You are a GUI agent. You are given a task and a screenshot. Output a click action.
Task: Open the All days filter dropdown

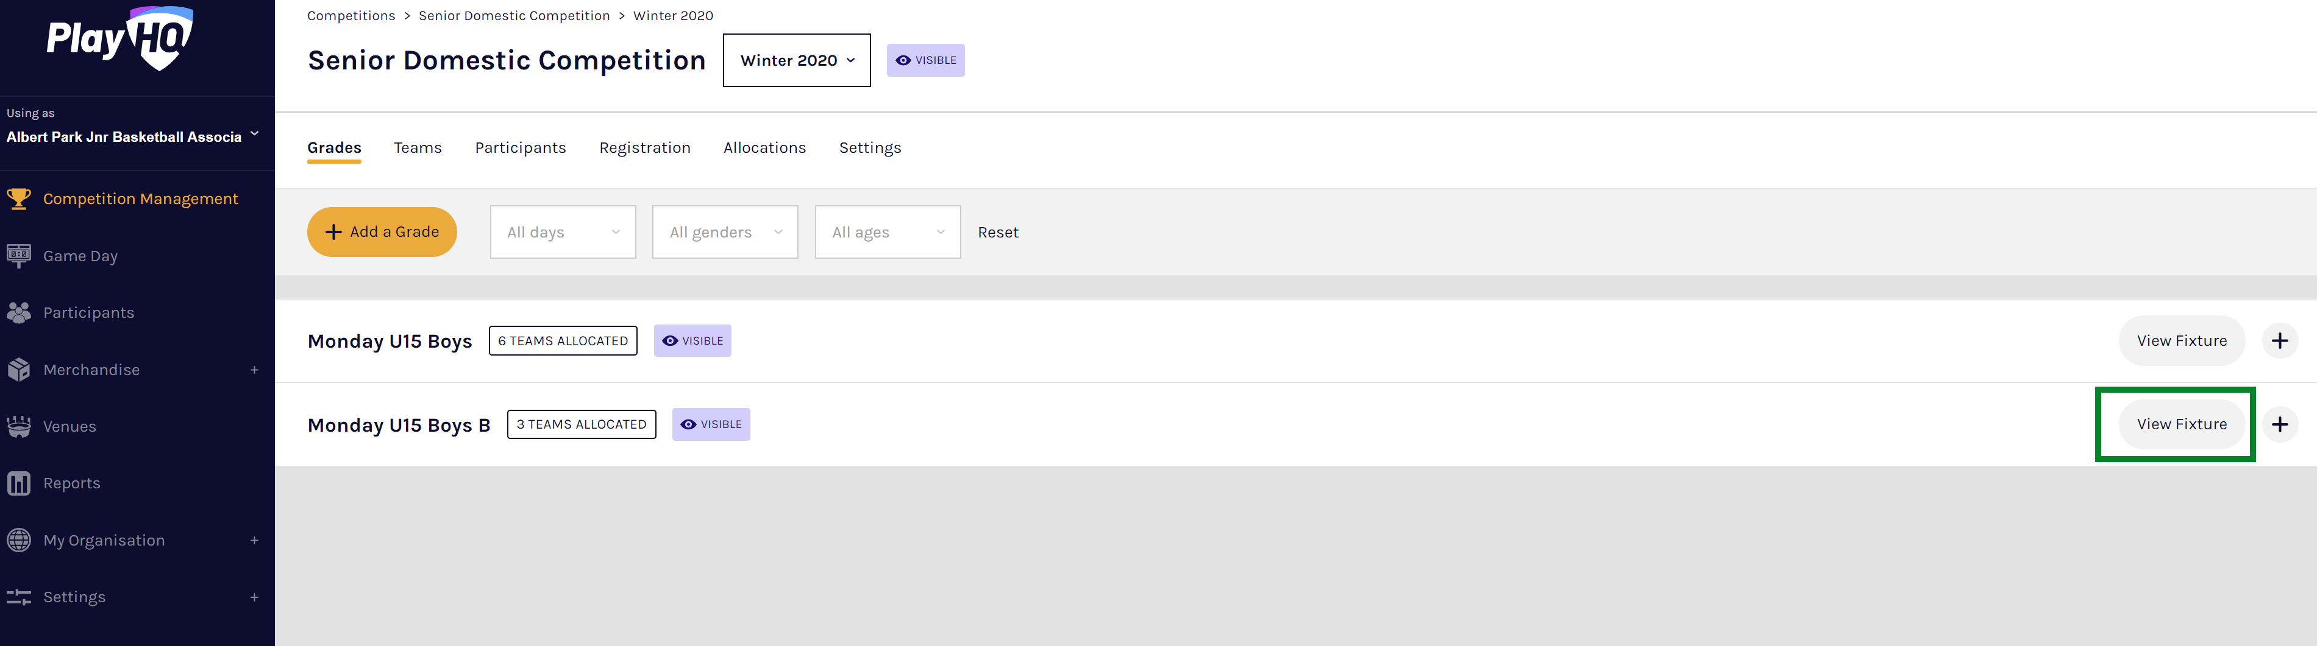click(x=563, y=232)
